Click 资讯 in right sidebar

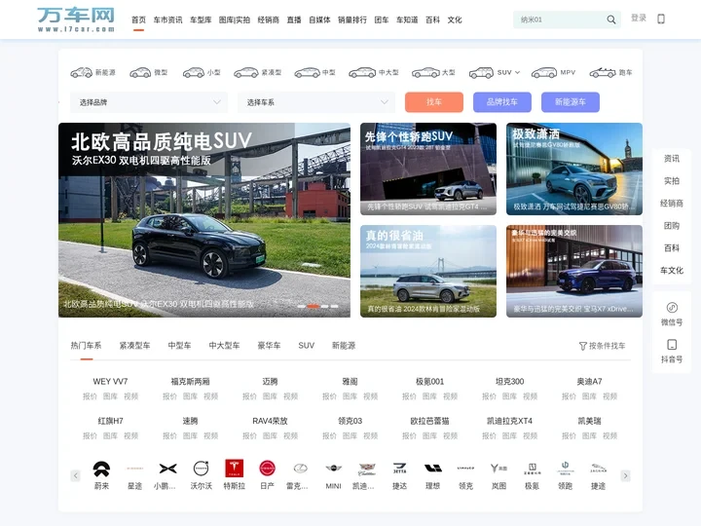click(672, 159)
